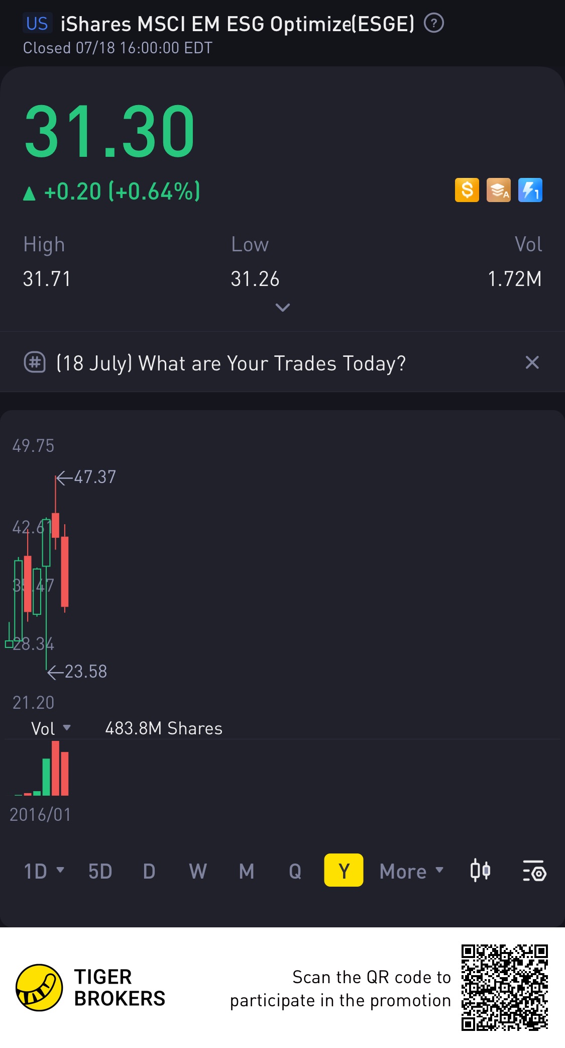Screen dimensions: 565x1048
Task: Dismiss the trades today banner
Action: pyautogui.click(x=532, y=362)
